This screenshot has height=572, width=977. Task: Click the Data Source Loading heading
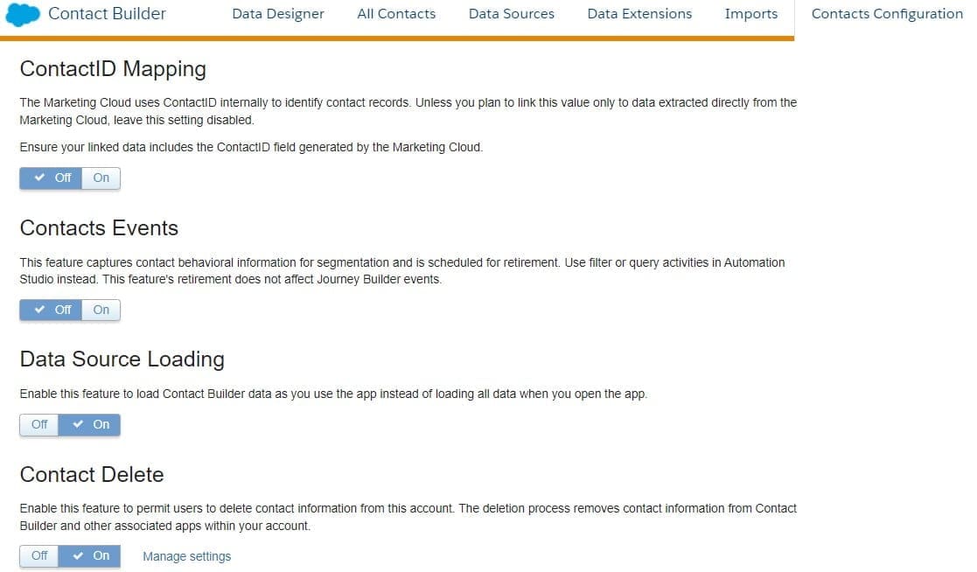click(122, 359)
